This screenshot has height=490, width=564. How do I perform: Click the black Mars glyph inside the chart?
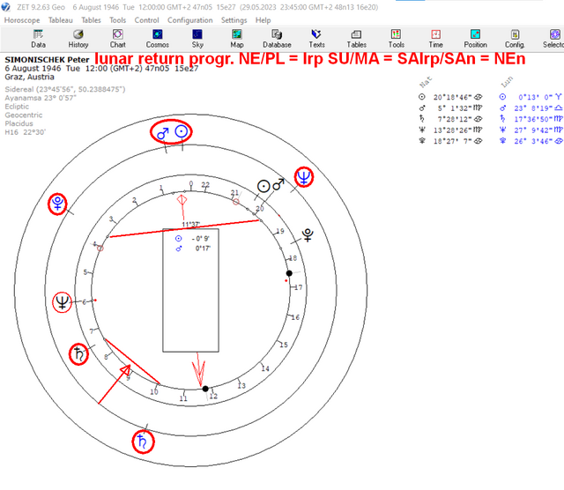[278, 184]
